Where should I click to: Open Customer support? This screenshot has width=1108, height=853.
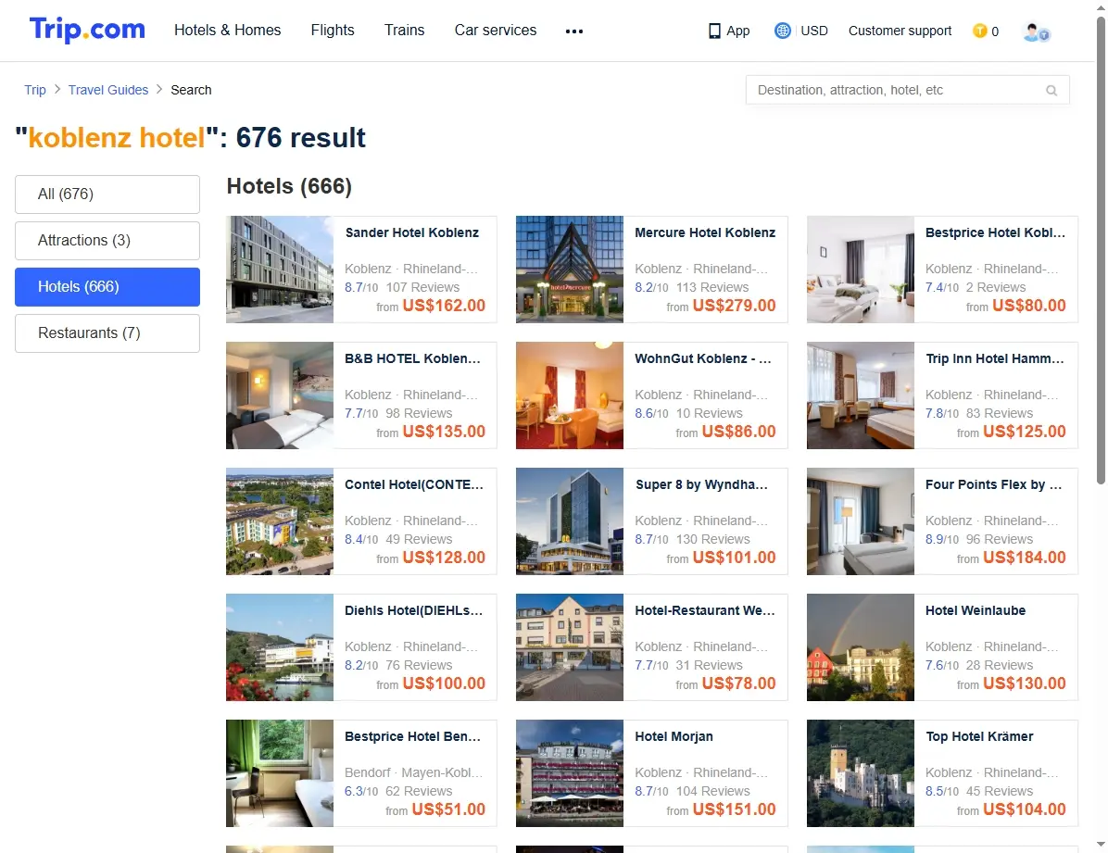pyautogui.click(x=900, y=31)
